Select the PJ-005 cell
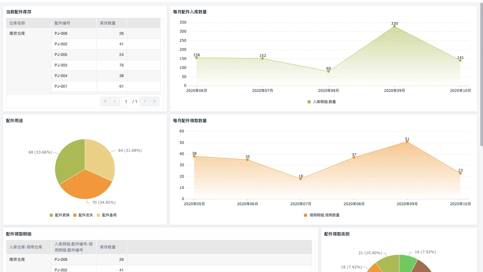The image size is (483, 272). [x=74, y=55]
